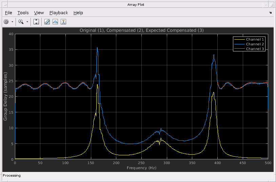The width and height of the screenshot is (276, 182).
Task: Click the 250 x-axis tick label
Action: coord(141,163)
